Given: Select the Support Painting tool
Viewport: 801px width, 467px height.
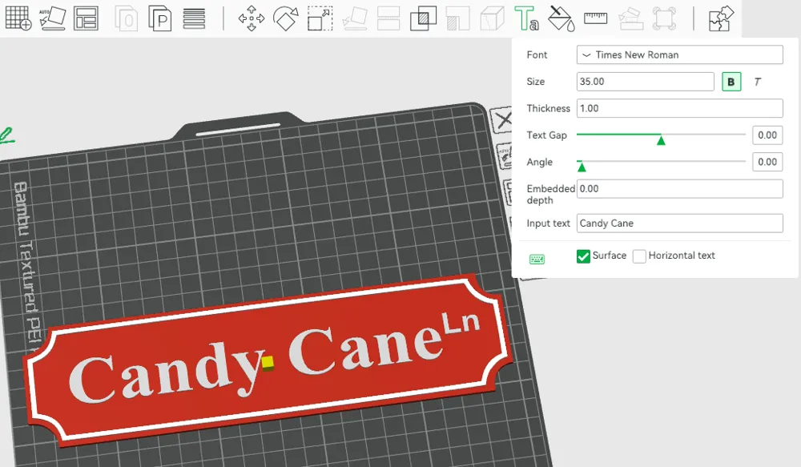Looking at the screenshot, I should click(457, 18).
